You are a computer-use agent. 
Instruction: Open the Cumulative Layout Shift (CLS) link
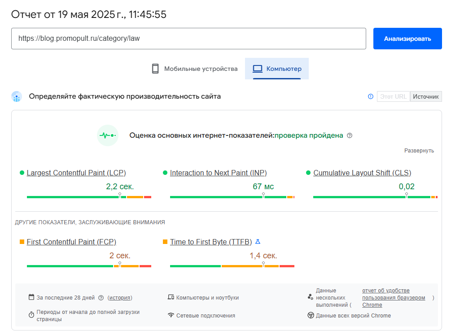(x=362, y=173)
